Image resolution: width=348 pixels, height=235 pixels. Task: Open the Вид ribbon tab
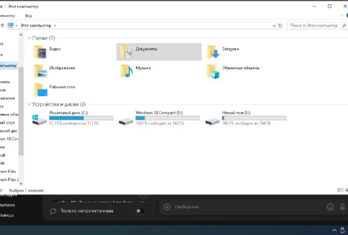coord(28,16)
